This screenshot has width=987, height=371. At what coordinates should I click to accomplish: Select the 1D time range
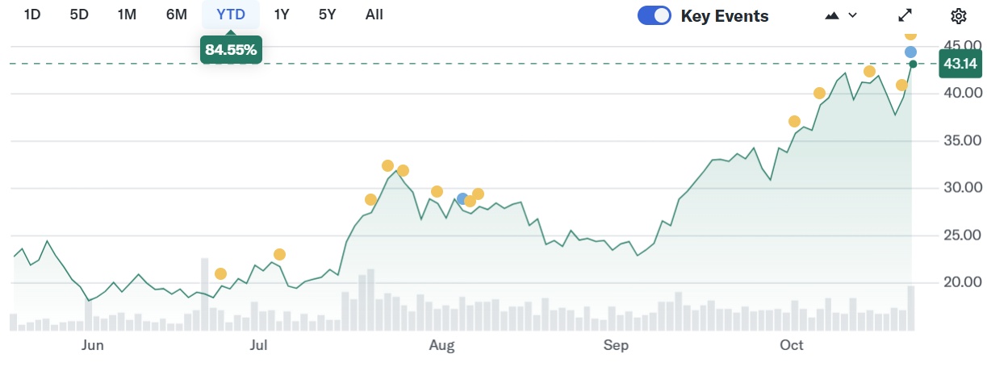coord(32,14)
